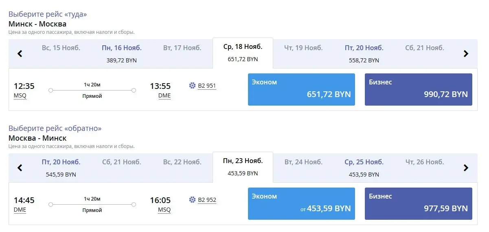Select return date Ср, 25 Нояб.
The height and width of the screenshot is (232, 489).
pos(364,168)
